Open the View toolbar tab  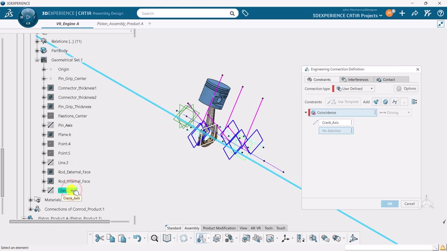coord(244,228)
